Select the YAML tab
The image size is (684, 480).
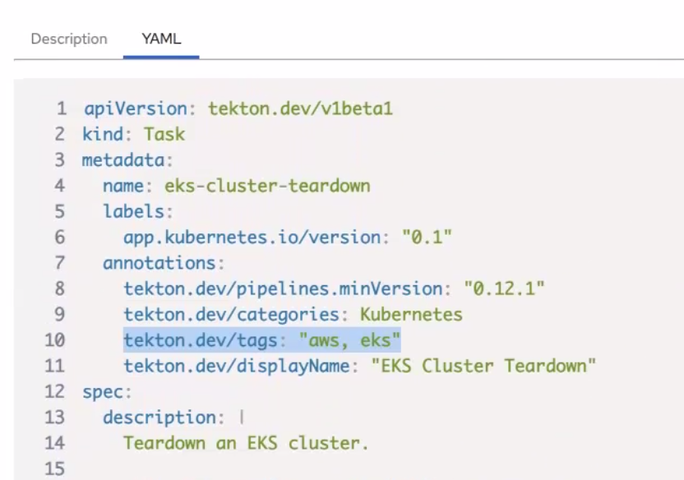pyautogui.click(x=161, y=39)
